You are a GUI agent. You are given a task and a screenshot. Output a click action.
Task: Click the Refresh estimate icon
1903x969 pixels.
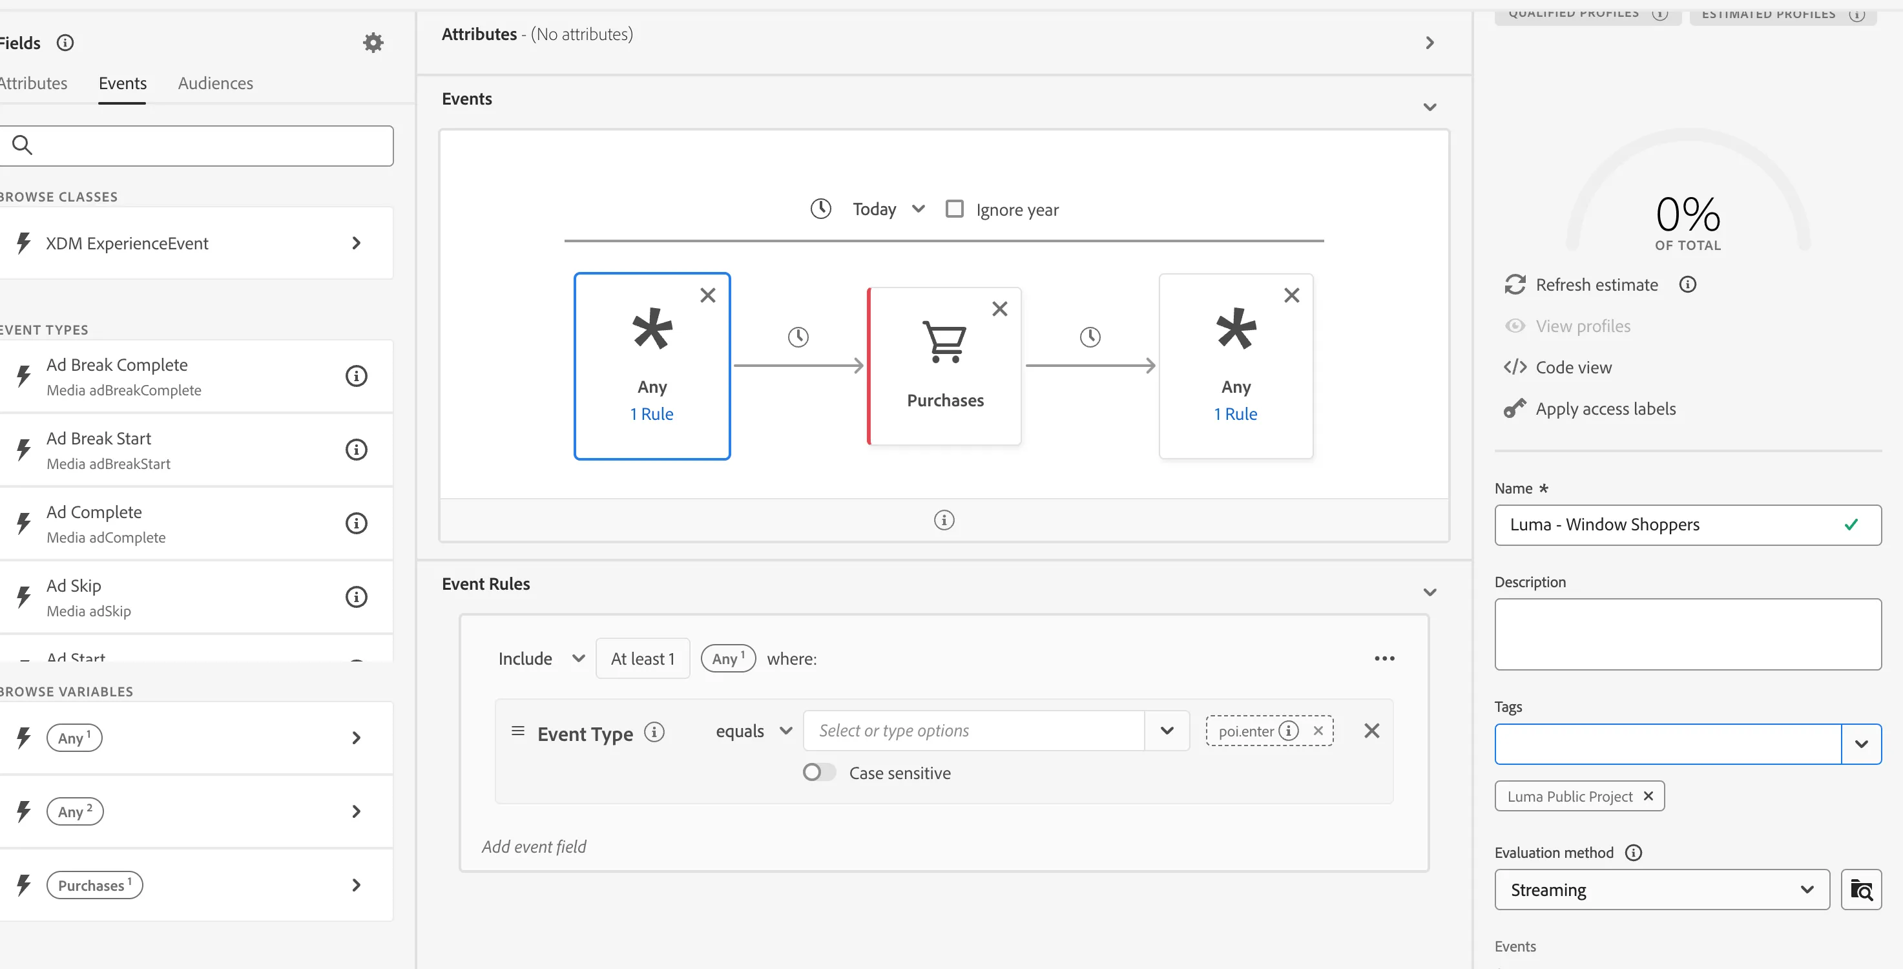(1514, 284)
